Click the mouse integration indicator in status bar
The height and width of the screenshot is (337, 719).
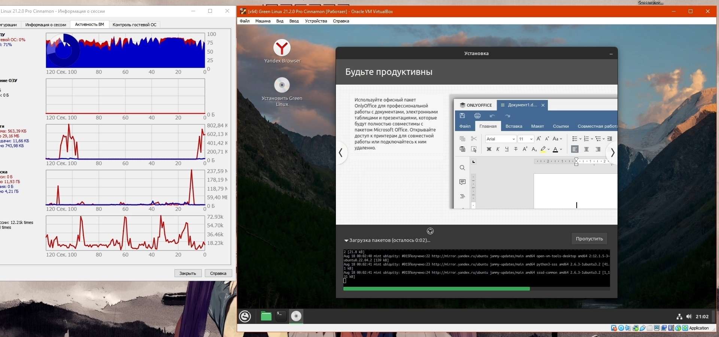[x=678, y=328]
